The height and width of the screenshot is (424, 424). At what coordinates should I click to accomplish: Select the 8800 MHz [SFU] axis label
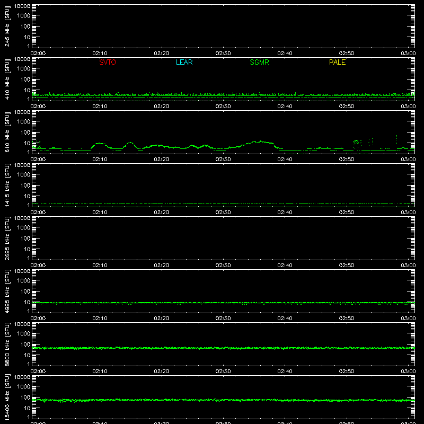[7, 344]
